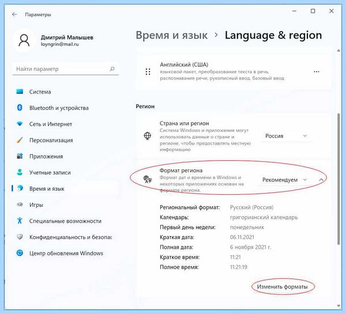Open Английский (США) more options menu

coord(317,71)
